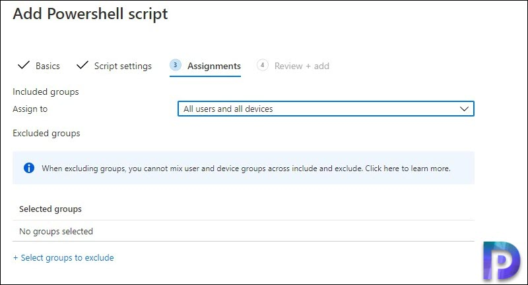Screen dimensions: 528x285
Task: Open the Script settings tab
Action: 123,66
